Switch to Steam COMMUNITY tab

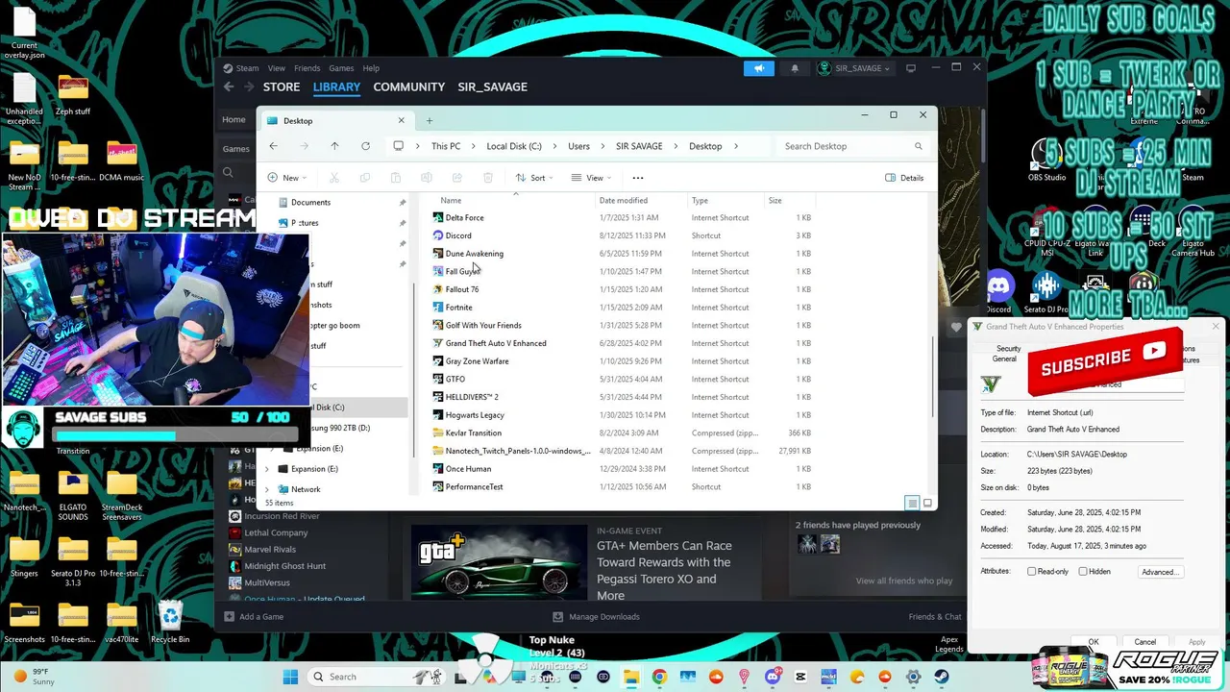(x=409, y=86)
